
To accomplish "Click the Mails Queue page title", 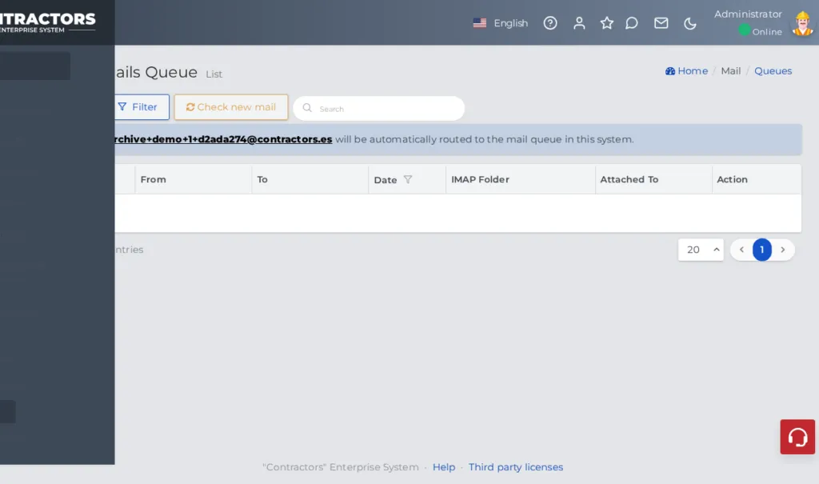I will [x=156, y=72].
